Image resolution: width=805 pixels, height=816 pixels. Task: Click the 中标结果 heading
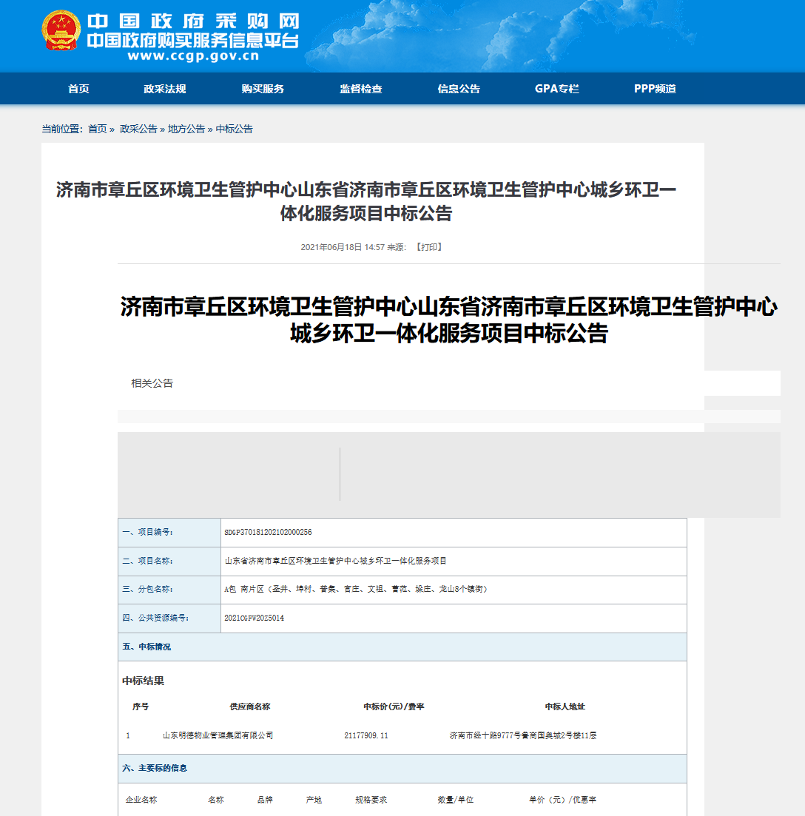click(143, 681)
